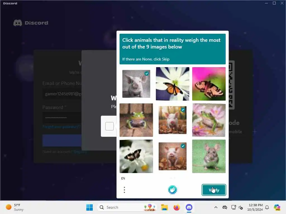Open the Copilot preview icon in taskbar
The image size is (286, 214).
click(x=277, y=207)
